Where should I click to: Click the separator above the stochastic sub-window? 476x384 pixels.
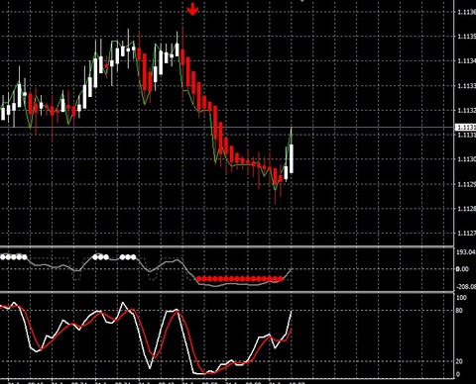tap(227, 292)
